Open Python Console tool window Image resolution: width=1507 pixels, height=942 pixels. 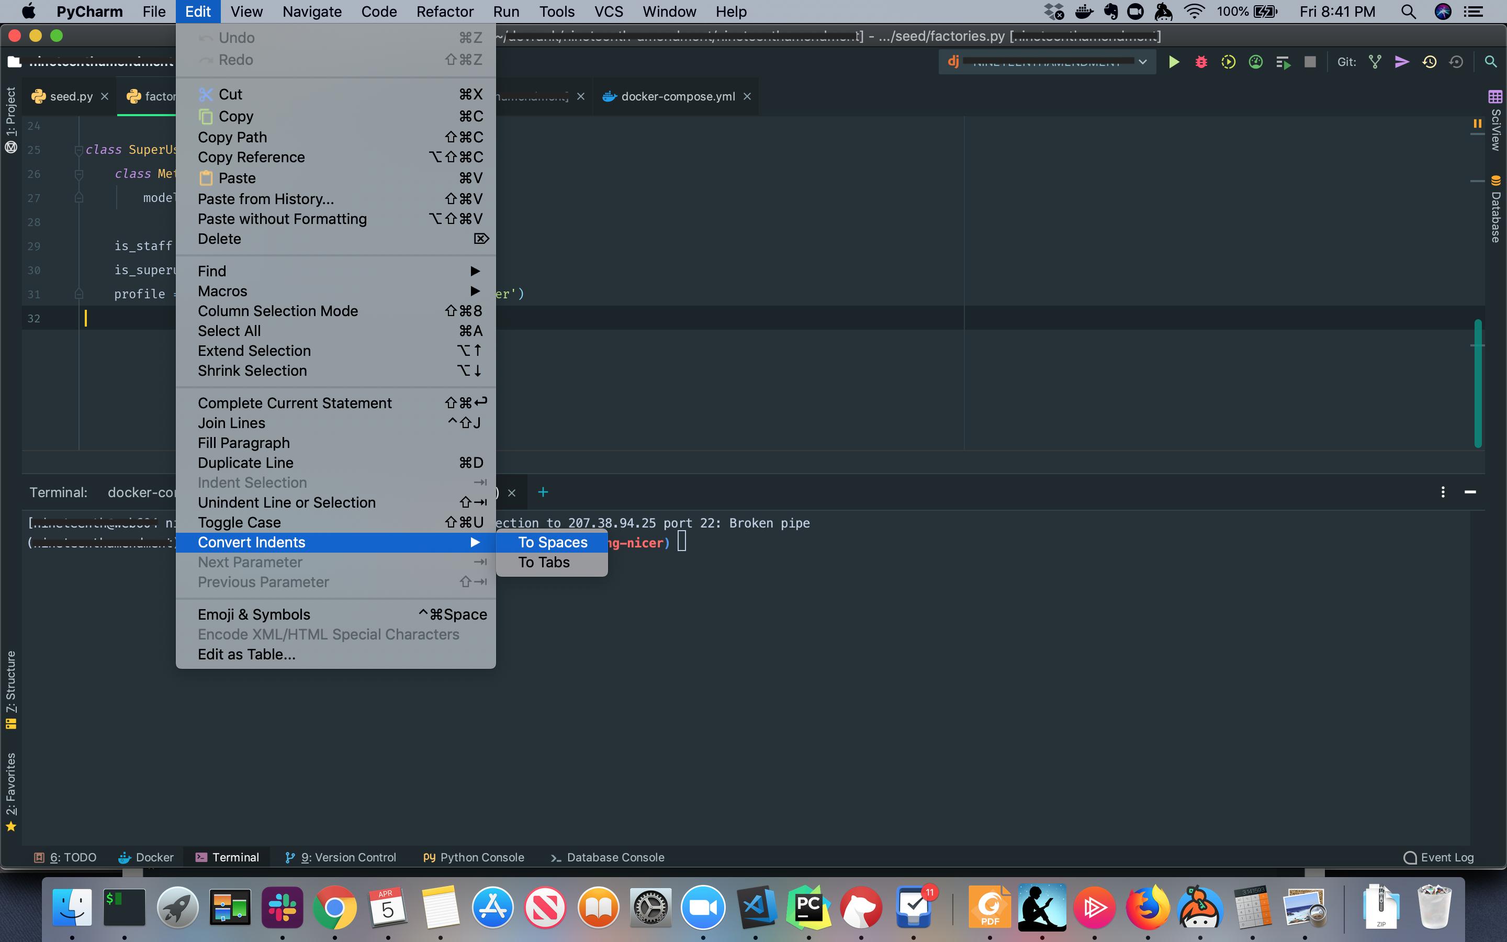(474, 857)
